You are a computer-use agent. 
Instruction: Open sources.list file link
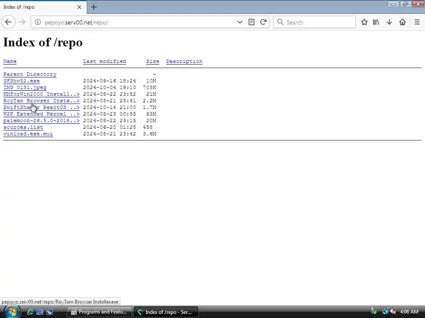tap(23, 127)
